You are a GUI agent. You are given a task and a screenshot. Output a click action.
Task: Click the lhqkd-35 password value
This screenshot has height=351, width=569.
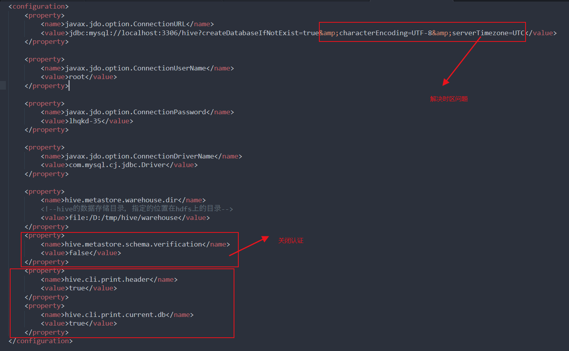(85, 121)
